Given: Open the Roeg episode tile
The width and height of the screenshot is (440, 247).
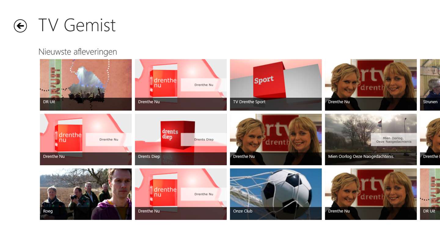Looking at the screenshot, I should [86, 194].
